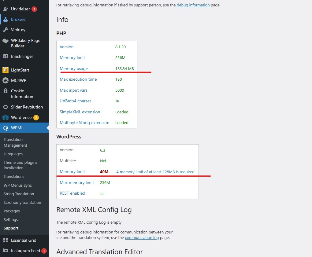Click the Wordfence orange notification badge
Image resolution: width=312 pixels, height=257 pixels.
[36, 117]
